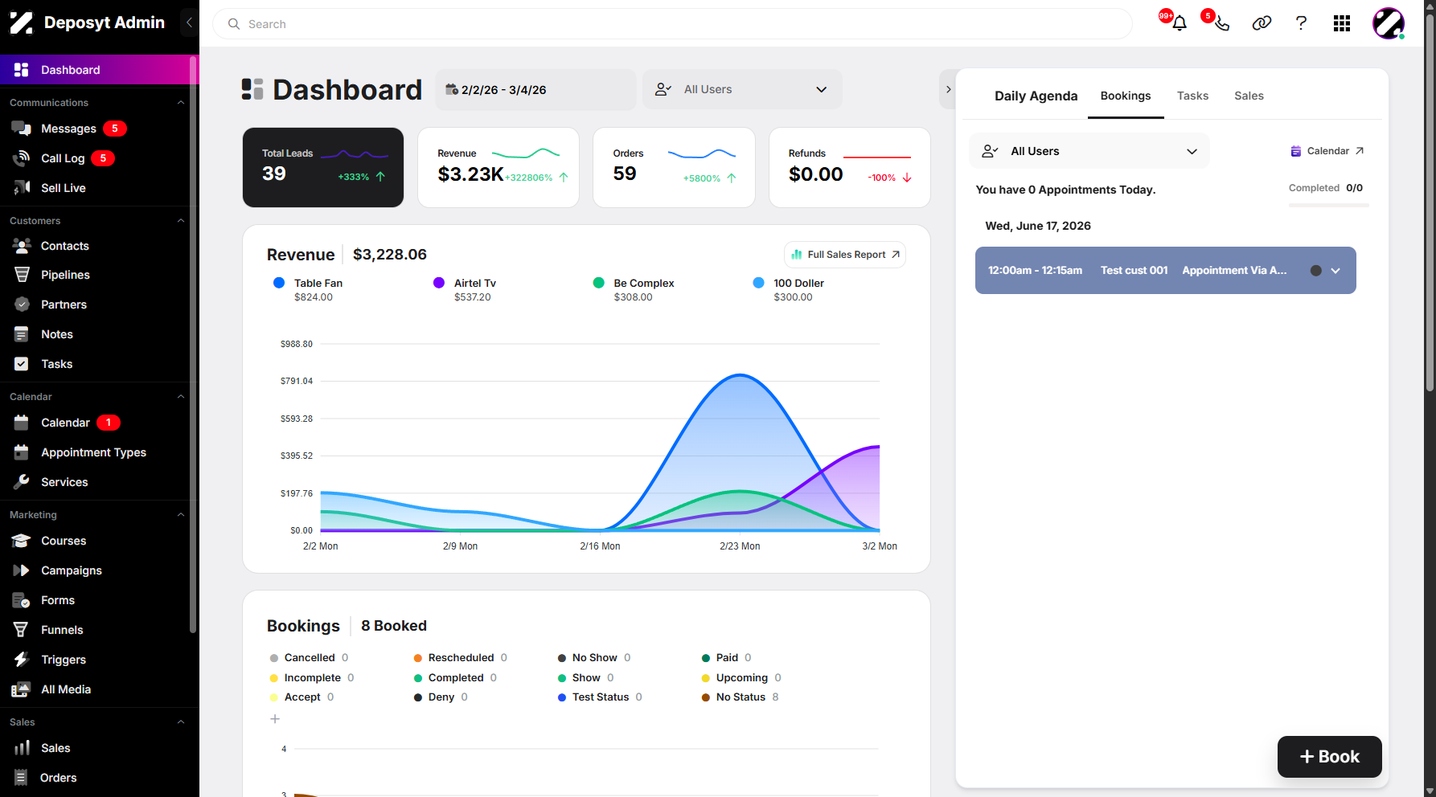The image size is (1436, 797).
Task: Switch to the Tasks tab in Daily Agenda
Action: [x=1192, y=96]
